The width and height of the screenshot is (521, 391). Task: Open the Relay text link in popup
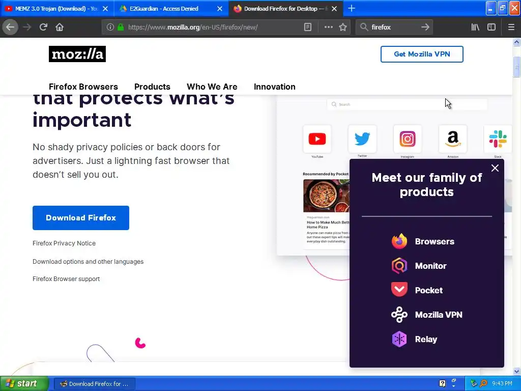426,340
